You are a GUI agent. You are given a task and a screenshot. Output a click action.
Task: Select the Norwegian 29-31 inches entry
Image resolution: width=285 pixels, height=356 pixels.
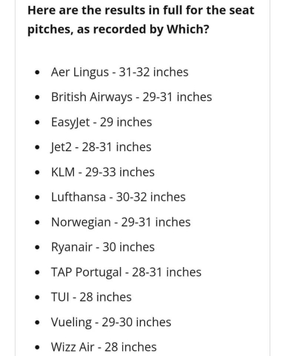121,222
